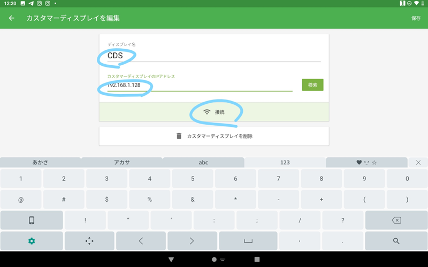This screenshot has height=267, width=428.
Task: Tap the Telegram notification icon in status bar
Action: (x=31, y=3)
